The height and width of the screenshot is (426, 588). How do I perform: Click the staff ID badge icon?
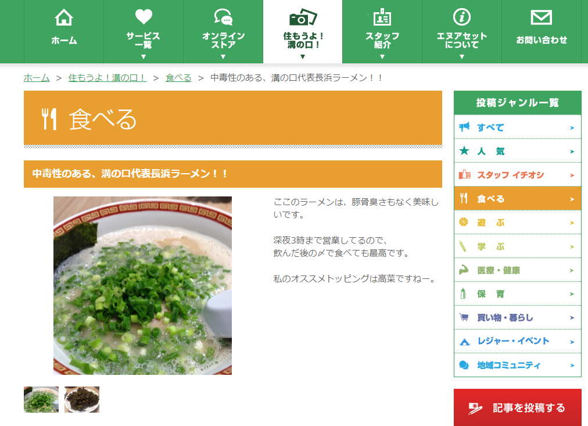(382, 17)
